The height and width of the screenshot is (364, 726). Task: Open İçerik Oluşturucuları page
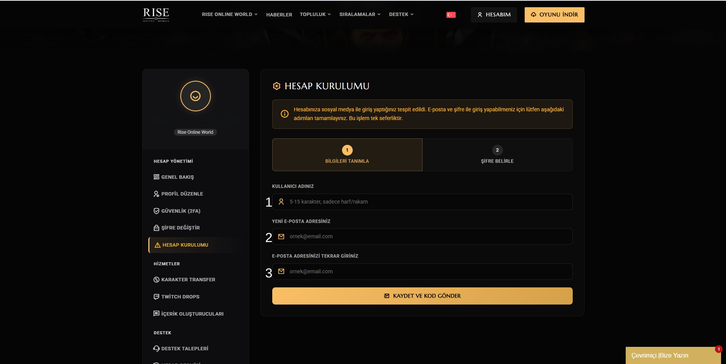pos(196,314)
